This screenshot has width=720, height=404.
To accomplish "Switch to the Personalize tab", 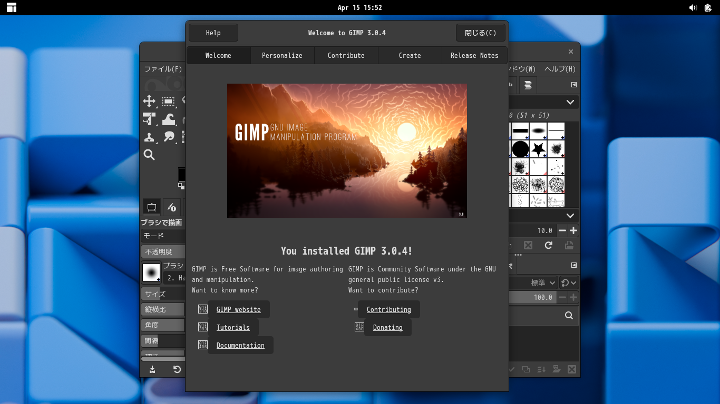I will [x=282, y=55].
